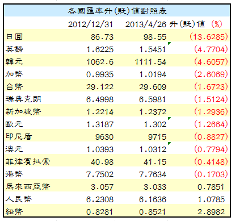Click the red value (0.7794)
The width and height of the screenshot is (231, 221).
point(211,149)
